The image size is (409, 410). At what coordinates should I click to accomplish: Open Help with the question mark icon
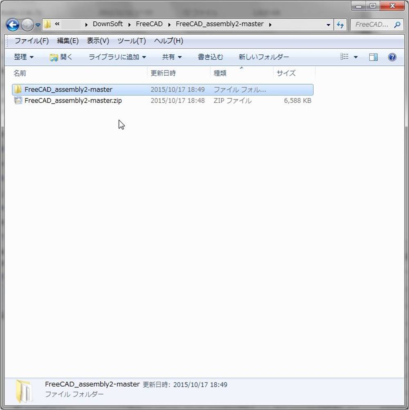pyautogui.click(x=392, y=57)
